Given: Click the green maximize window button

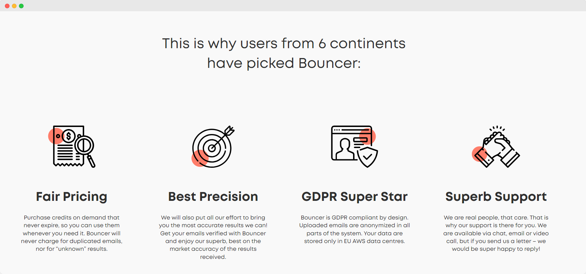Looking at the screenshot, I should pos(21,6).
